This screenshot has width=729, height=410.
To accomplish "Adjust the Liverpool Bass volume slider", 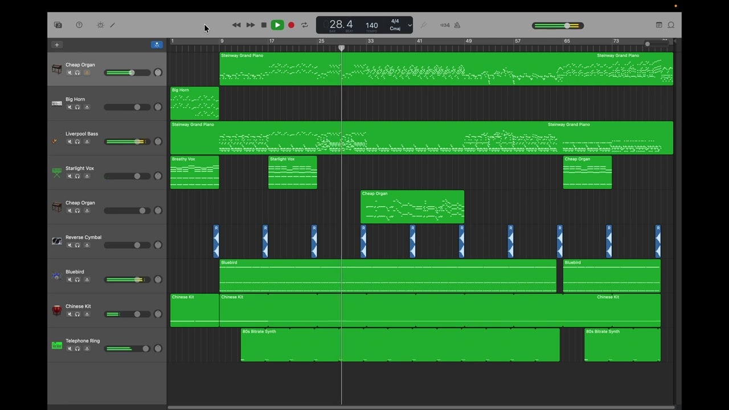I will (128, 142).
